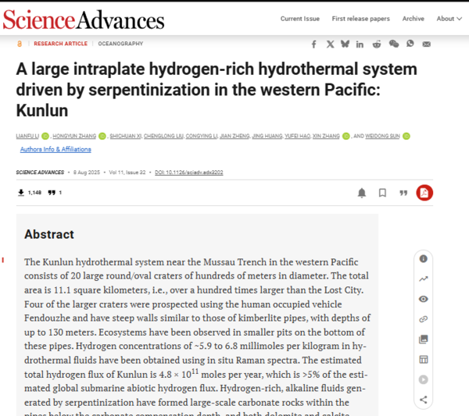469x416 pixels.
Task: Expand the About dropdown menu
Action: point(448,19)
